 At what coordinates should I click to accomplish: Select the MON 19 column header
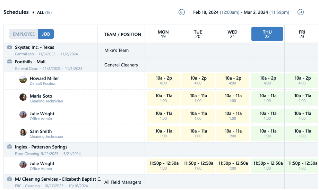163,34
